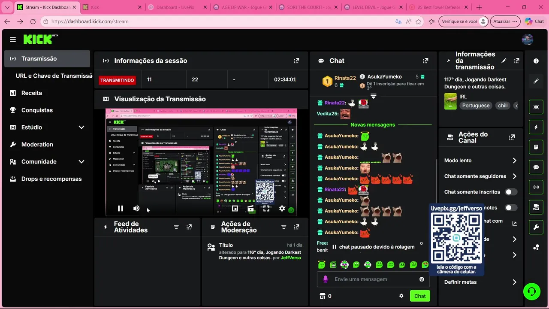This screenshot has height=309, width=549.
Task: Open the hamburger menu next to the Kick logo
Action: tap(13, 39)
